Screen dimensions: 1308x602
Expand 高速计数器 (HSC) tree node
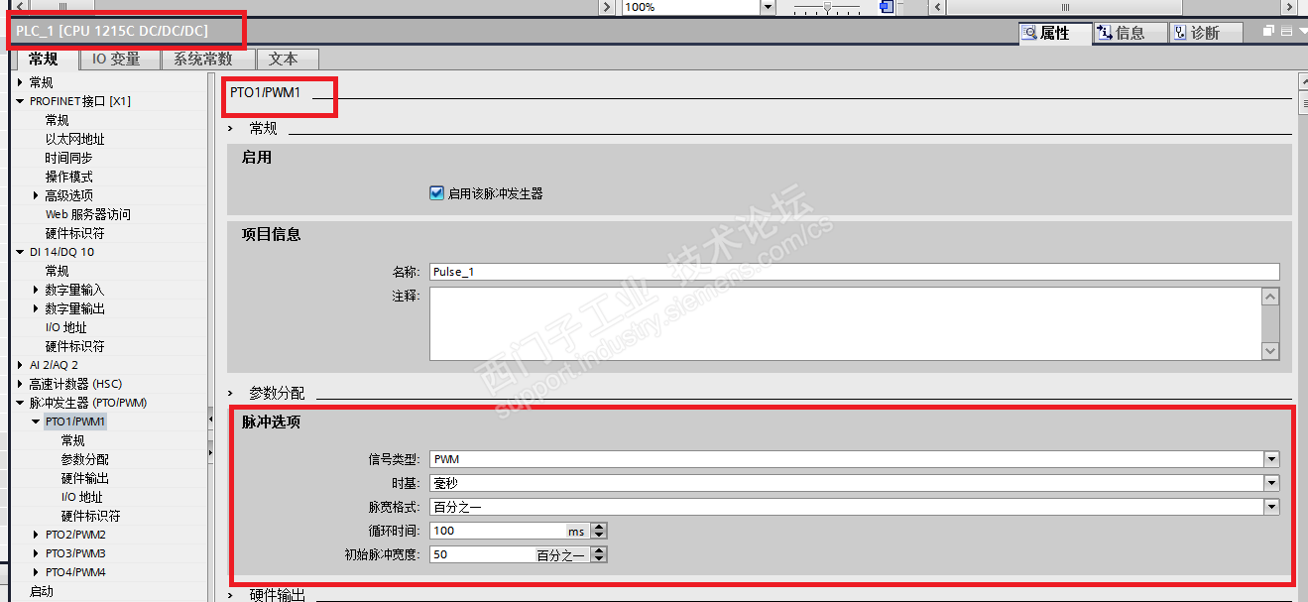click(x=21, y=384)
